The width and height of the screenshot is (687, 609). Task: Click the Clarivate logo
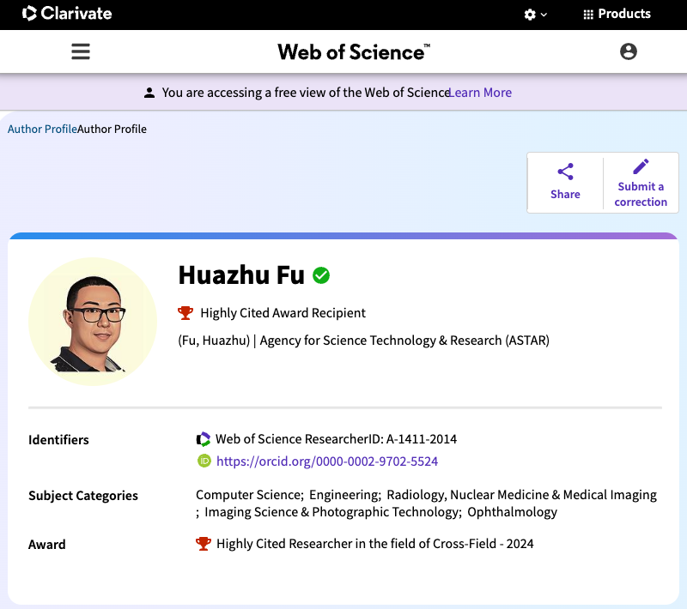(67, 14)
